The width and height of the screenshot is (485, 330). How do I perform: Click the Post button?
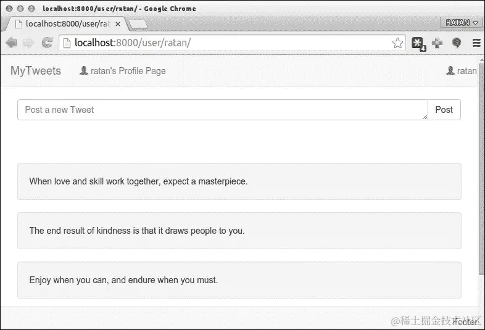444,110
